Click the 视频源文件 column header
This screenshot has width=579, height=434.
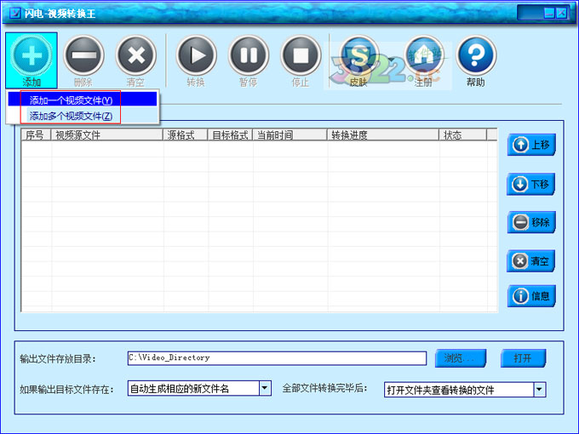click(x=107, y=135)
